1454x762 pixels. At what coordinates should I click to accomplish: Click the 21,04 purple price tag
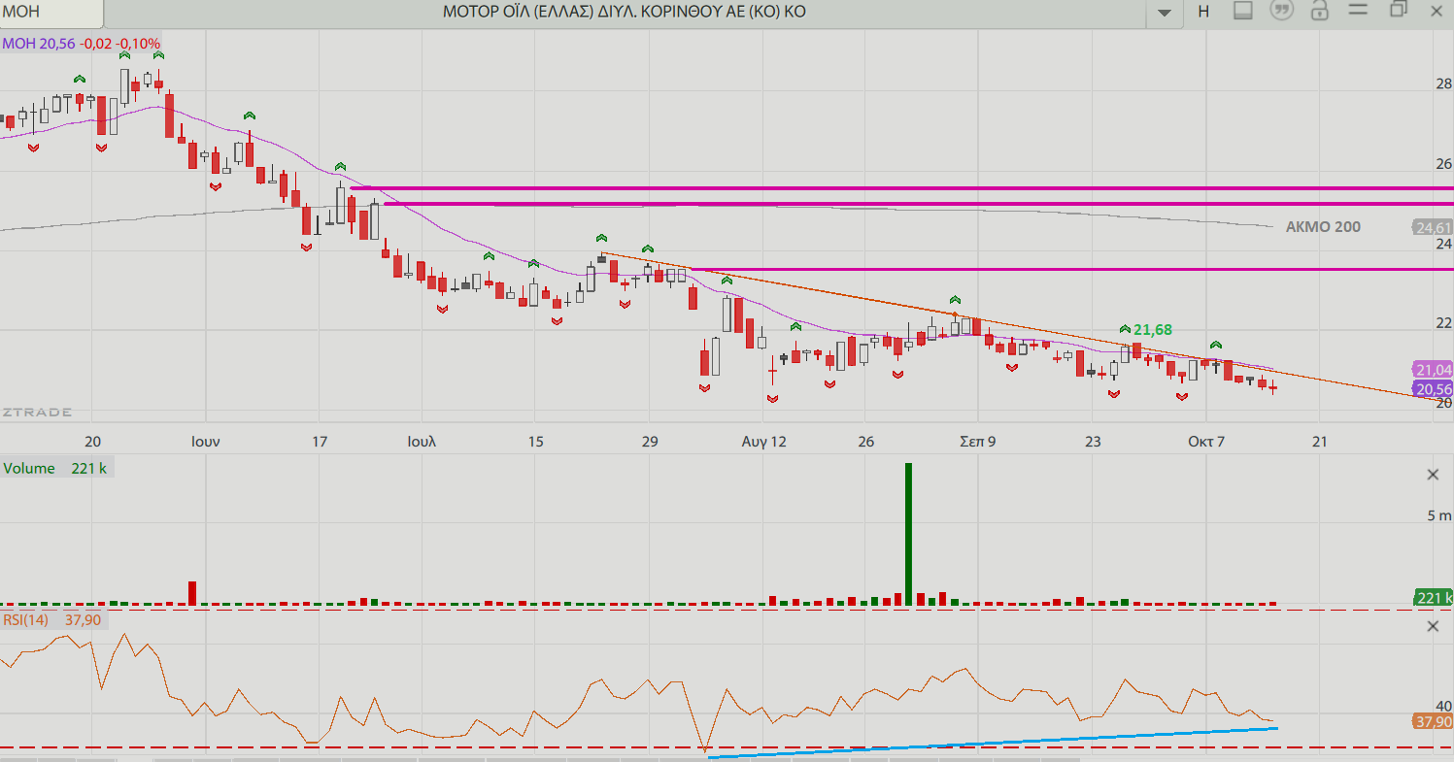(1433, 370)
